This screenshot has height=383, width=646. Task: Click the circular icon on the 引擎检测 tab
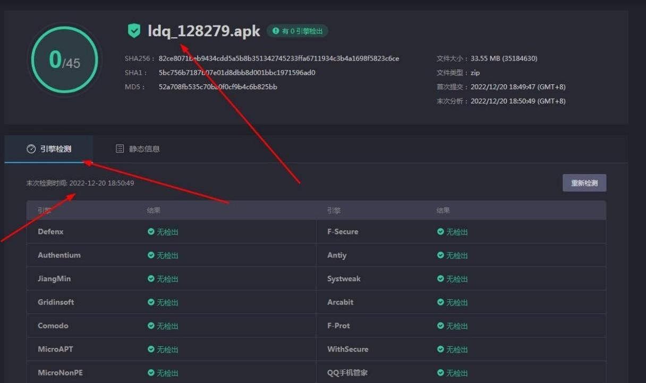(31, 149)
